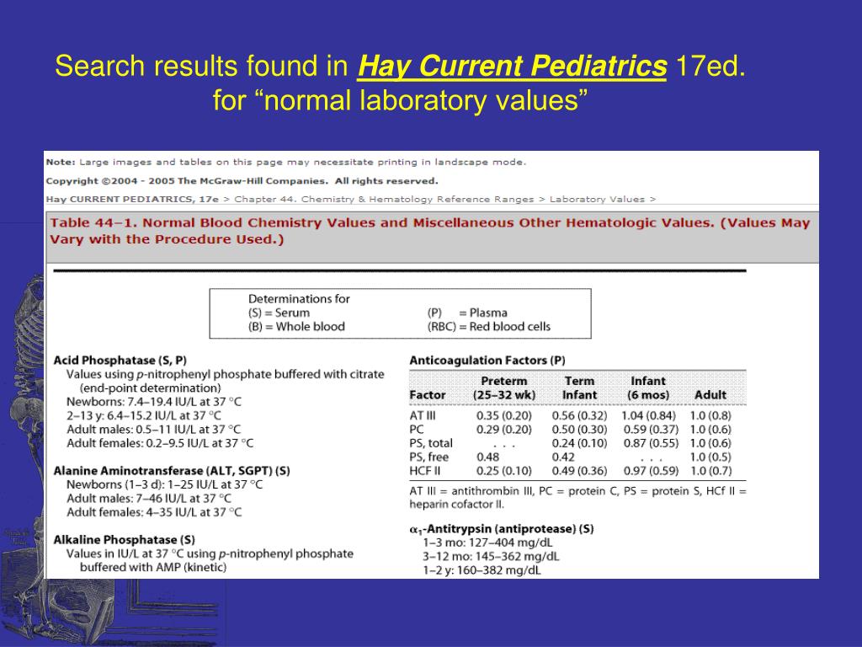Image resolution: width=862 pixels, height=647 pixels.
Task: Click the "Factor" column header
Action: coord(428,395)
